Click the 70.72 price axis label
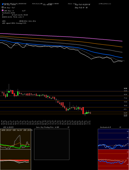The height and width of the screenshot is (170, 129). (x=125, y=106)
